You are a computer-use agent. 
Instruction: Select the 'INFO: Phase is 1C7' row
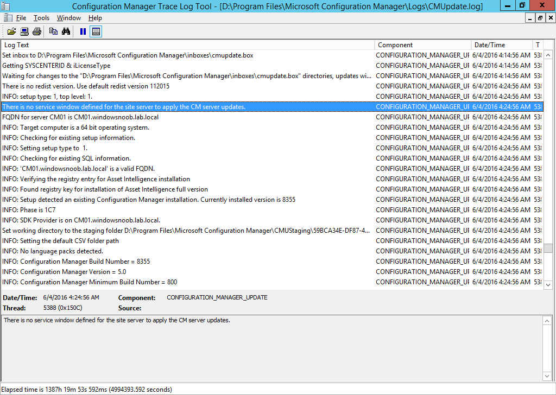point(273,210)
